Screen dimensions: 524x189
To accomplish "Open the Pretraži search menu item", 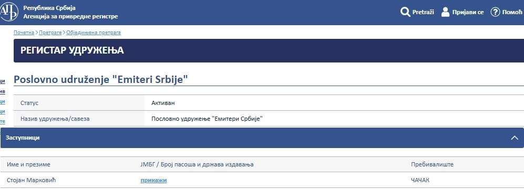I will coord(423,12).
